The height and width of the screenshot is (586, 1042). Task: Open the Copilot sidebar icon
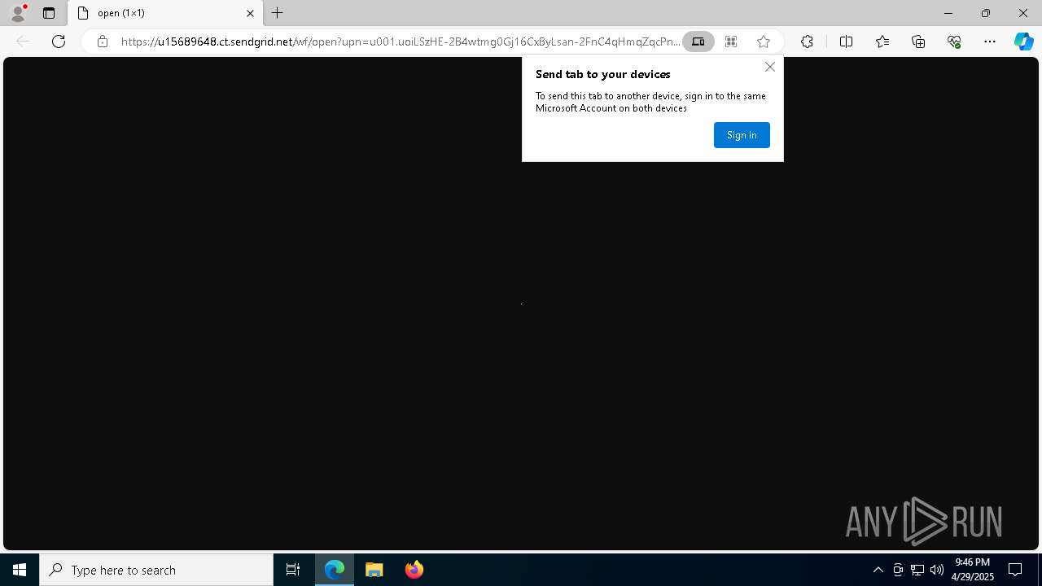pyautogui.click(x=1024, y=42)
